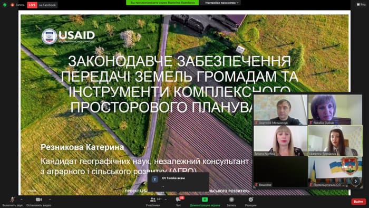Click the LIVE на Facebook indicator
Viewport: 369px width, 208px height.
(42, 5)
